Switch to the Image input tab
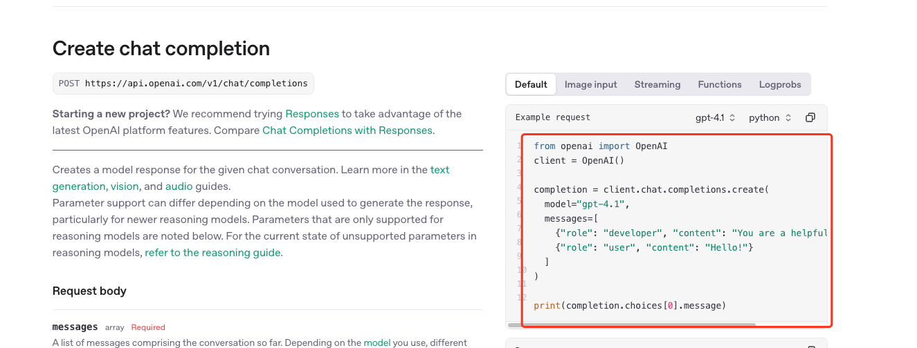917x348 pixels. coord(590,84)
